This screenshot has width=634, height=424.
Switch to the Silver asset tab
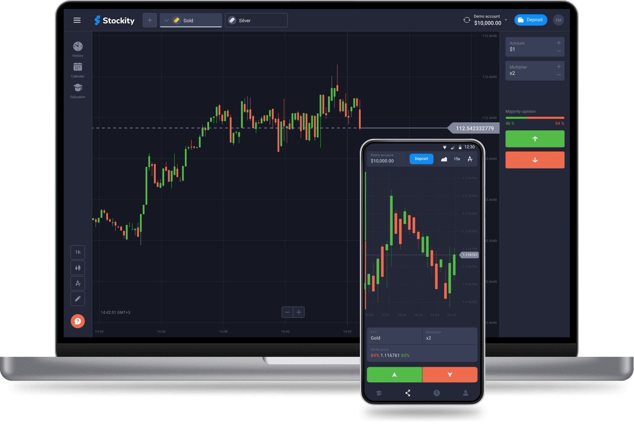tap(256, 20)
